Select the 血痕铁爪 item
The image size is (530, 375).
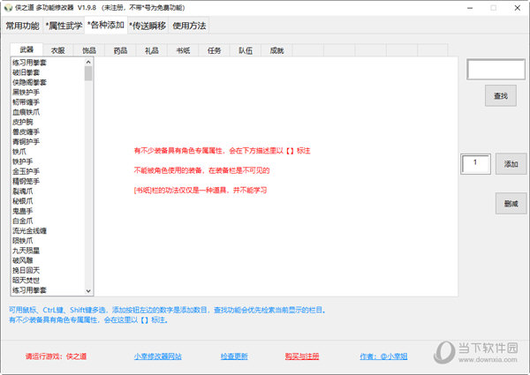tap(26, 112)
